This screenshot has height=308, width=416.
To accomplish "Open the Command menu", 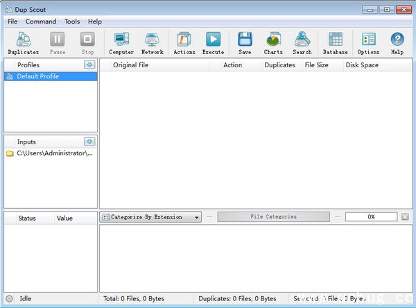I will click(x=41, y=22).
